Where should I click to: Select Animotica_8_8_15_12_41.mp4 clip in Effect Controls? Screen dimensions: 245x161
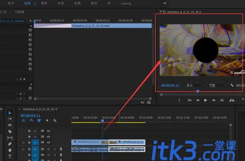click(x=112, y=26)
